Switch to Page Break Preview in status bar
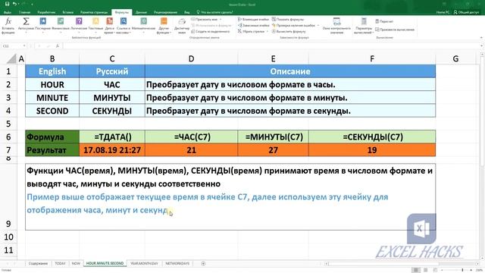This screenshot has height=273, width=485. [x=435, y=270]
